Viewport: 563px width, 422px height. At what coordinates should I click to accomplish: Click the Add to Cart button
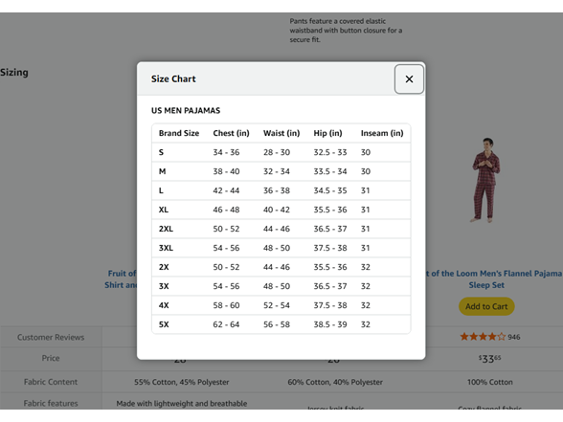click(x=486, y=306)
